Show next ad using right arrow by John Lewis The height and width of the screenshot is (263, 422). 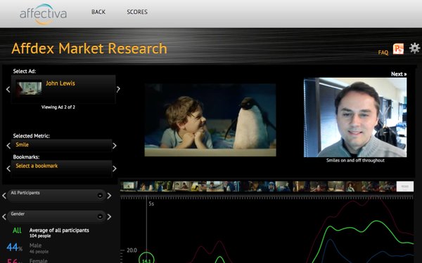pyautogui.click(x=118, y=89)
